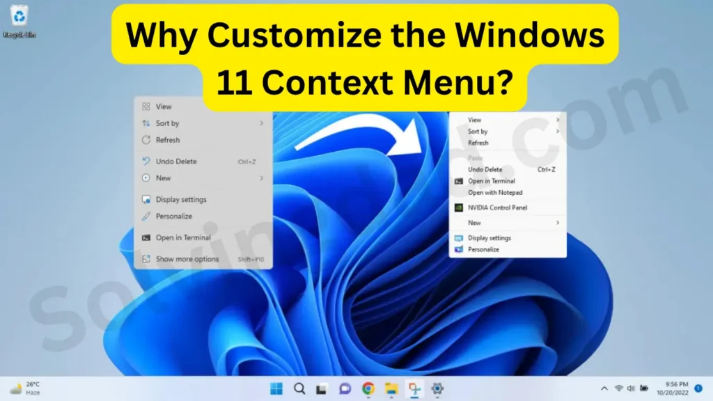Click Undo Delete arrow icon, left menu
Screen dimensions: 713x401
tap(146, 162)
